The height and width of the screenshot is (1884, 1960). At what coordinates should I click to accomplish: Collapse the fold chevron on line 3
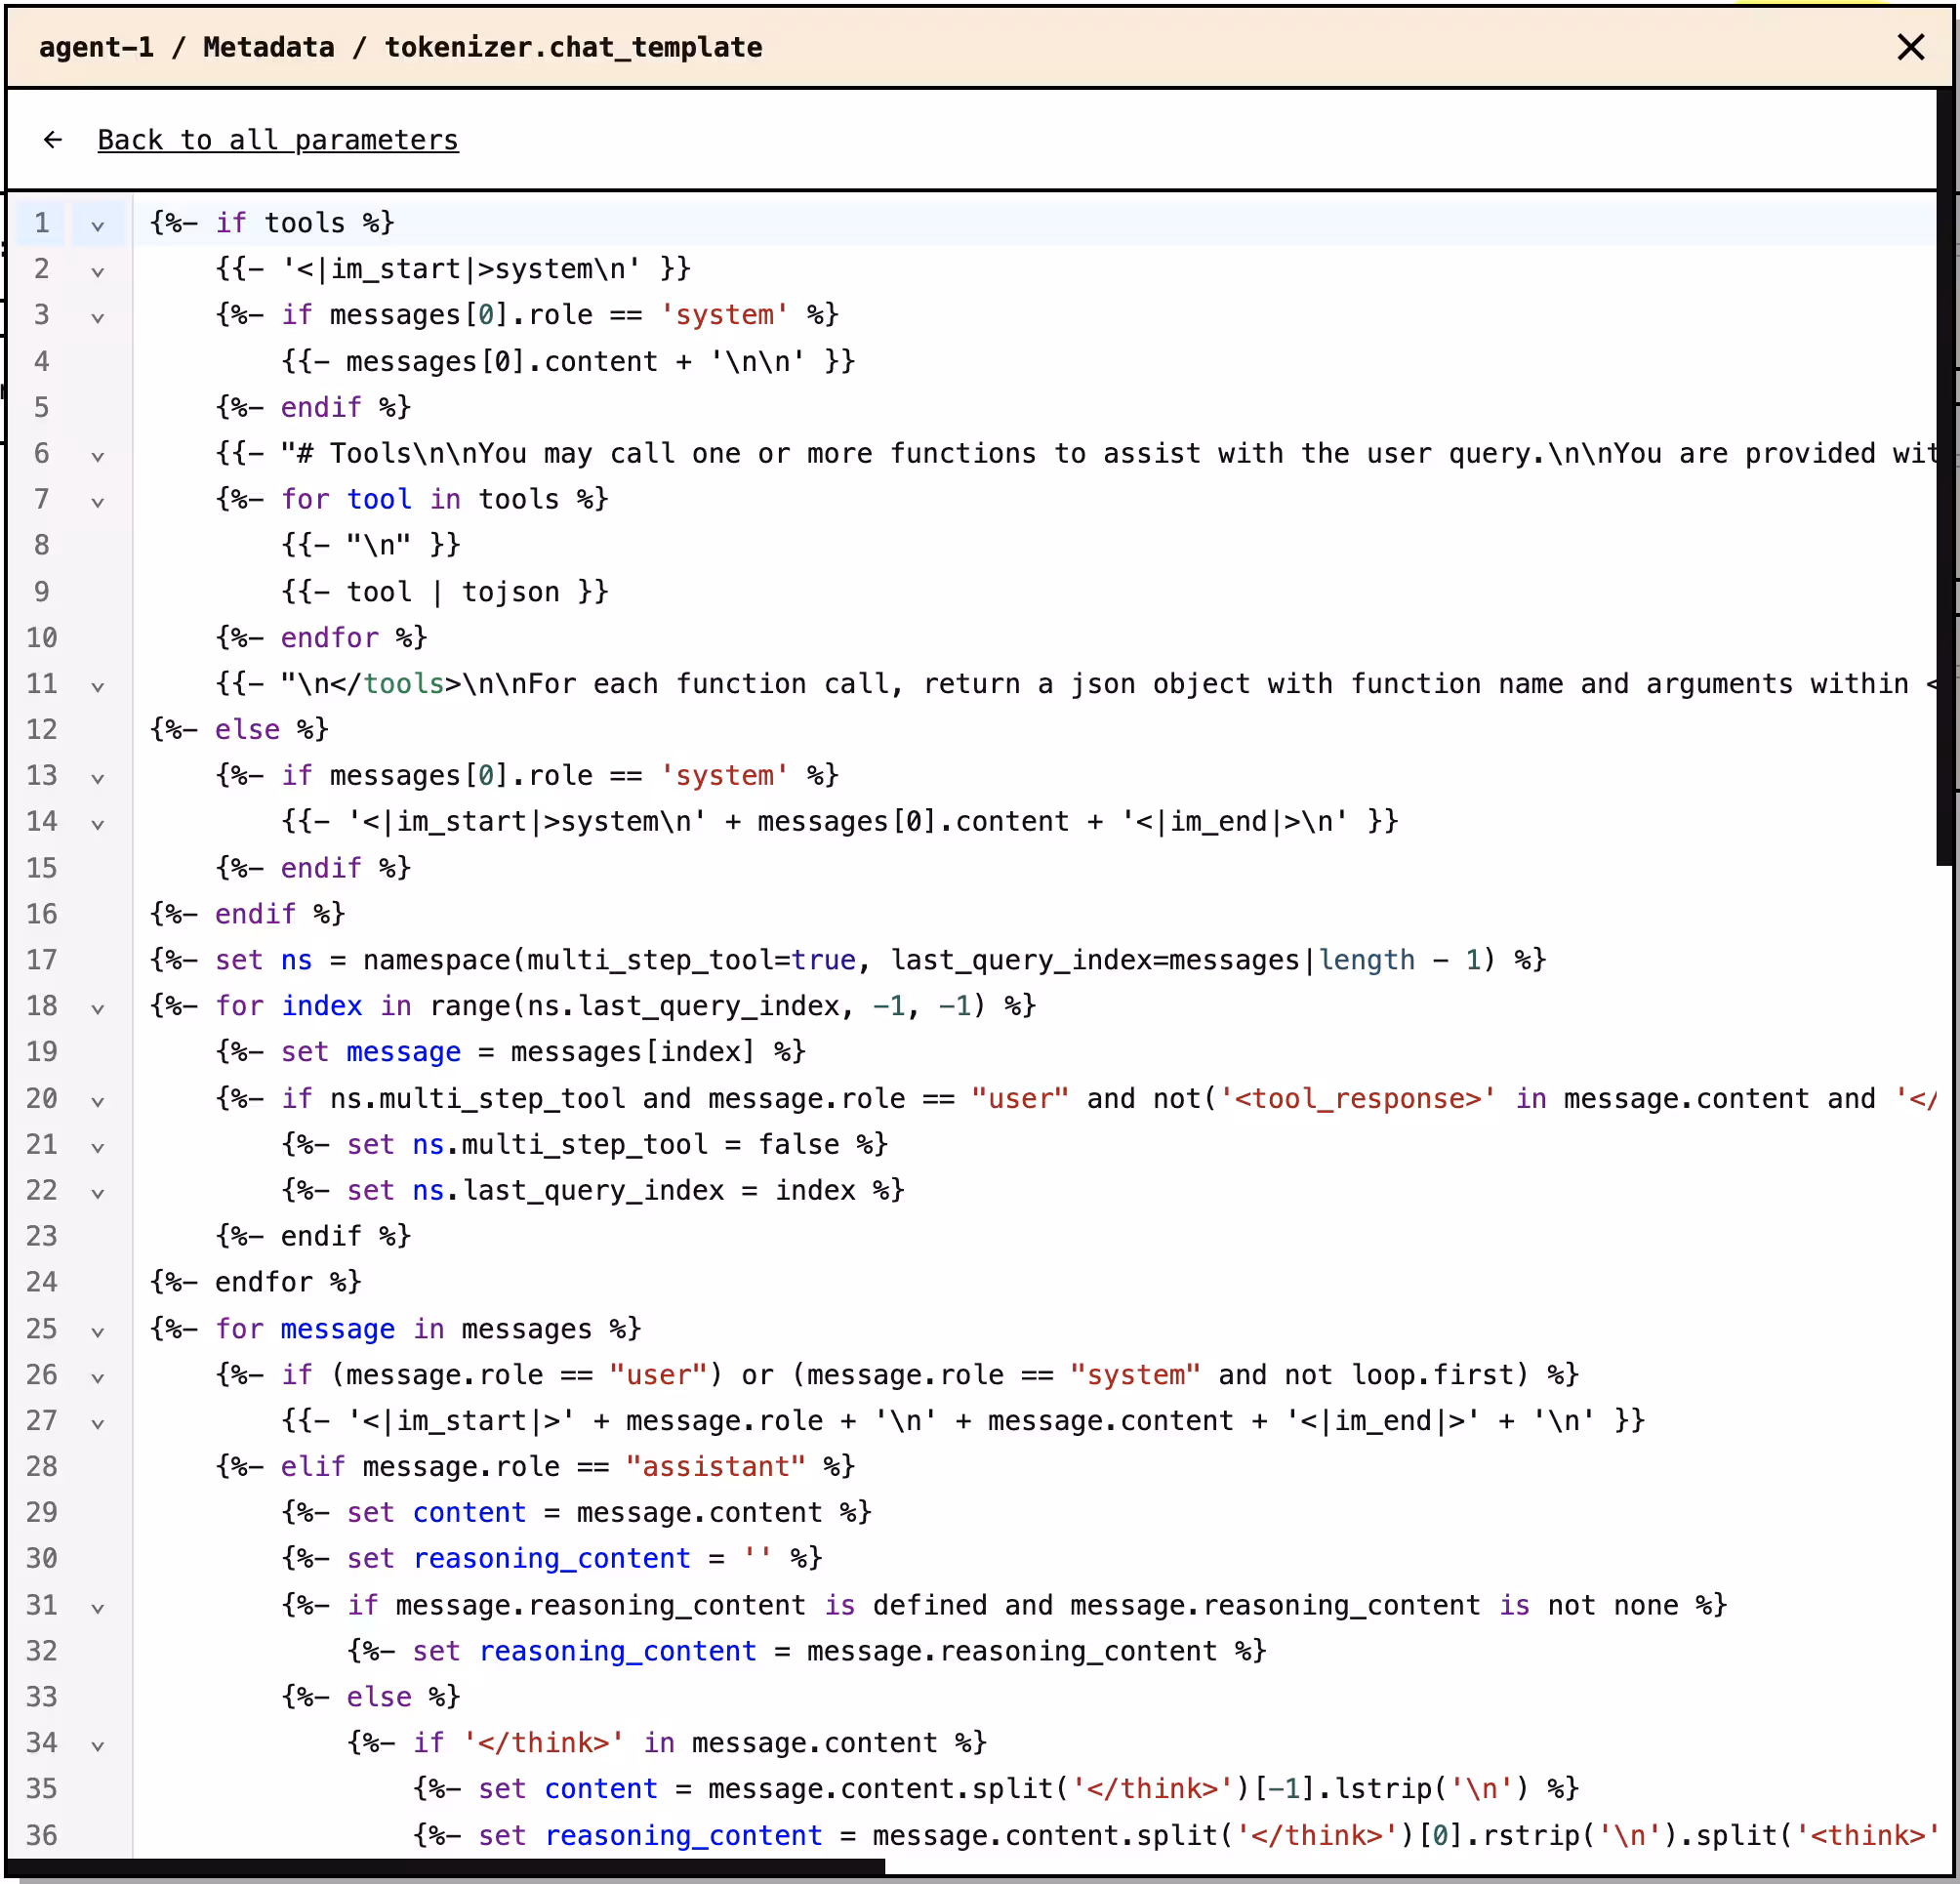point(97,318)
